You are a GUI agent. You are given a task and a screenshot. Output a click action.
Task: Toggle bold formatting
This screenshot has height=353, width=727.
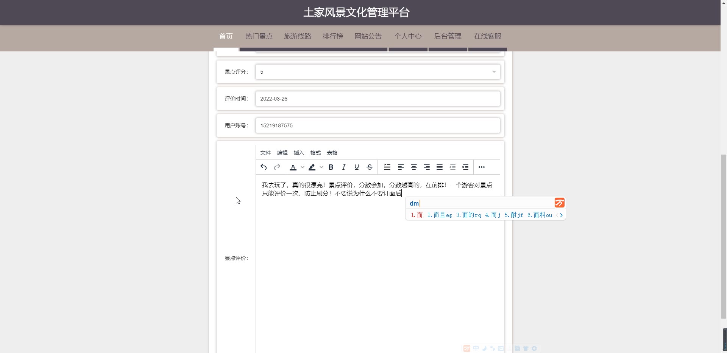point(331,167)
